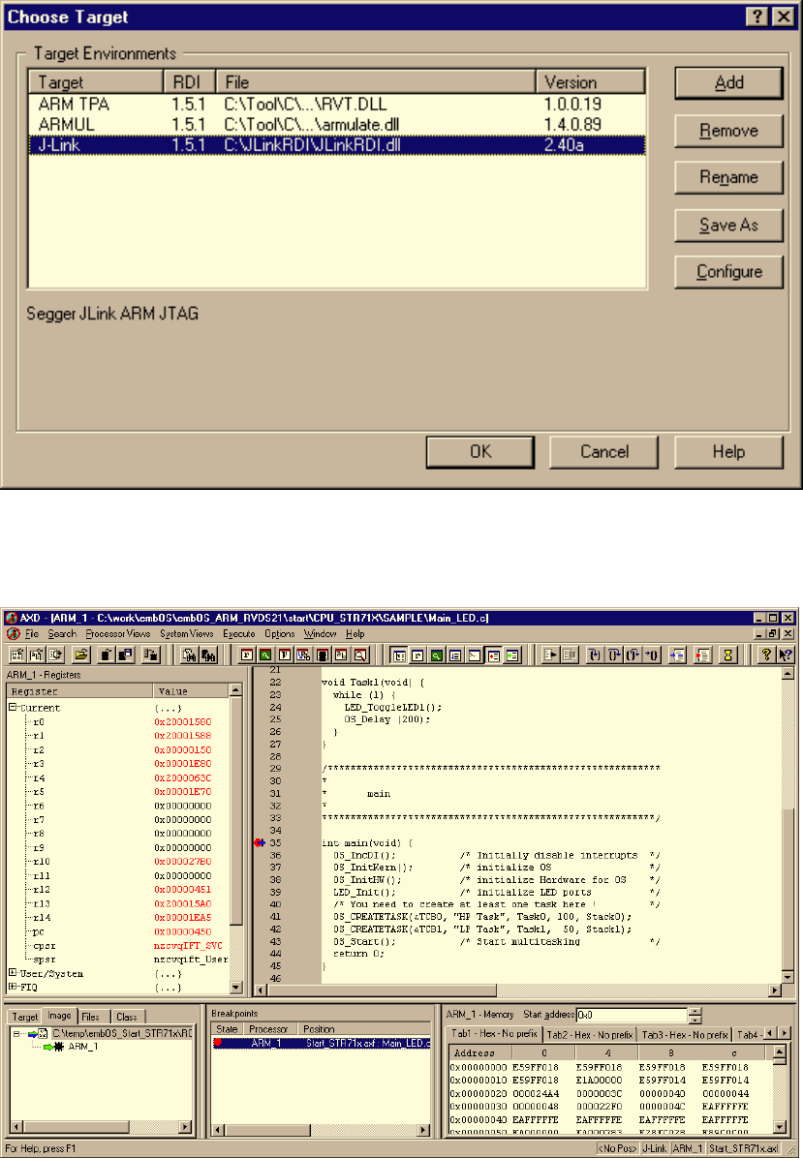
Task: Click the disabled Stop execution icon
Action: 570,655
